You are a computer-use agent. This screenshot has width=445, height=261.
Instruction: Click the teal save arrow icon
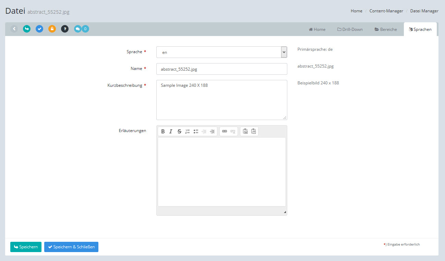27,29
